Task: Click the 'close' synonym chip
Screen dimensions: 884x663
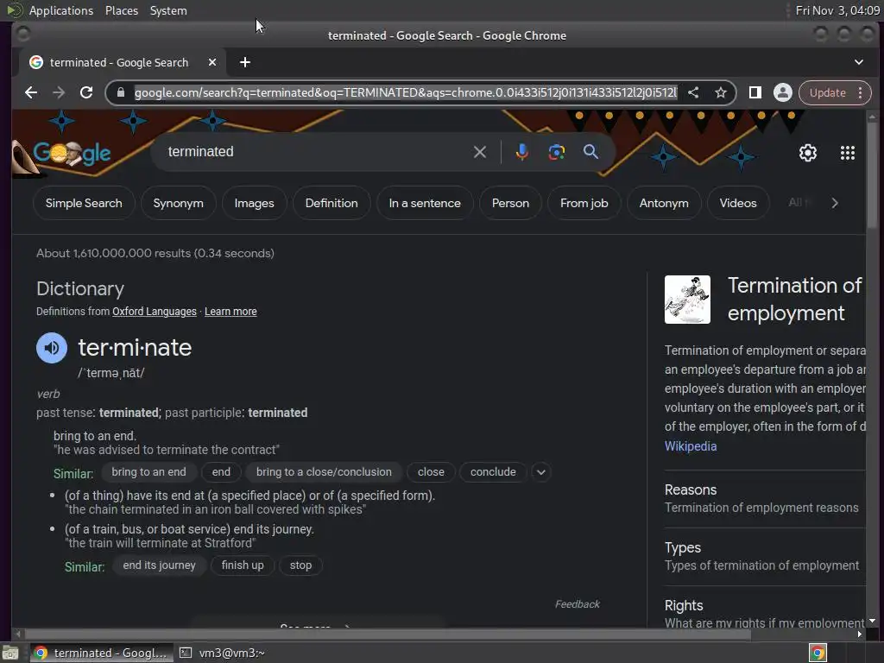Action: point(431,472)
